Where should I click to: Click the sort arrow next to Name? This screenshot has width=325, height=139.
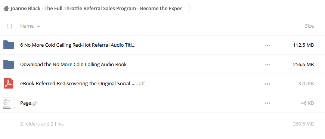click(38, 26)
